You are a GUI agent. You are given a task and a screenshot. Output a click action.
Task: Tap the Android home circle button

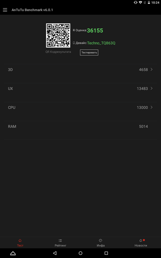[x=80, y=253]
